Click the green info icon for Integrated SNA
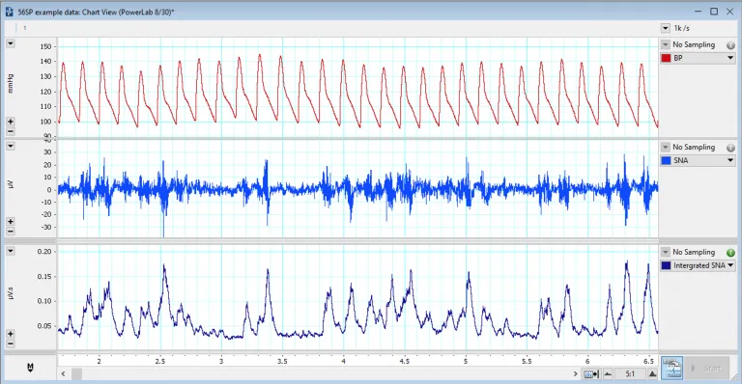The image size is (742, 384). pyautogui.click(x=730, y=253)
